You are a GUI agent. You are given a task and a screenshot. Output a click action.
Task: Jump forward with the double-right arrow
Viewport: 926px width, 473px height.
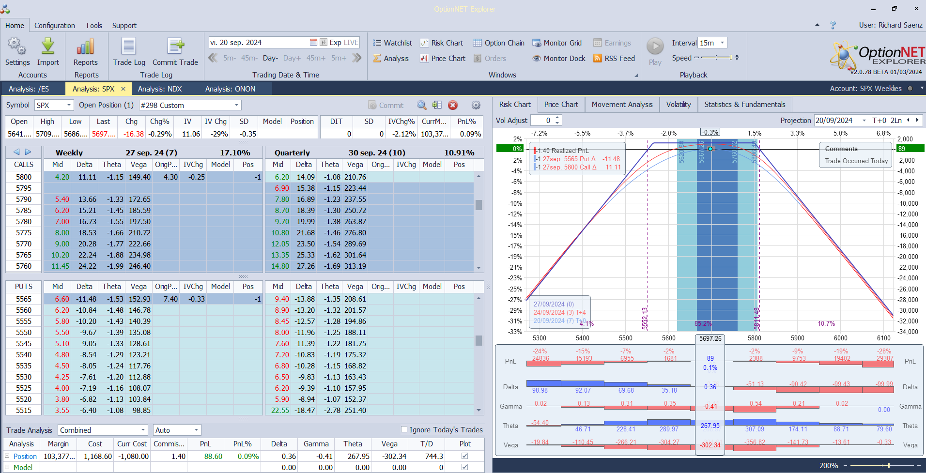click(357, 58)
